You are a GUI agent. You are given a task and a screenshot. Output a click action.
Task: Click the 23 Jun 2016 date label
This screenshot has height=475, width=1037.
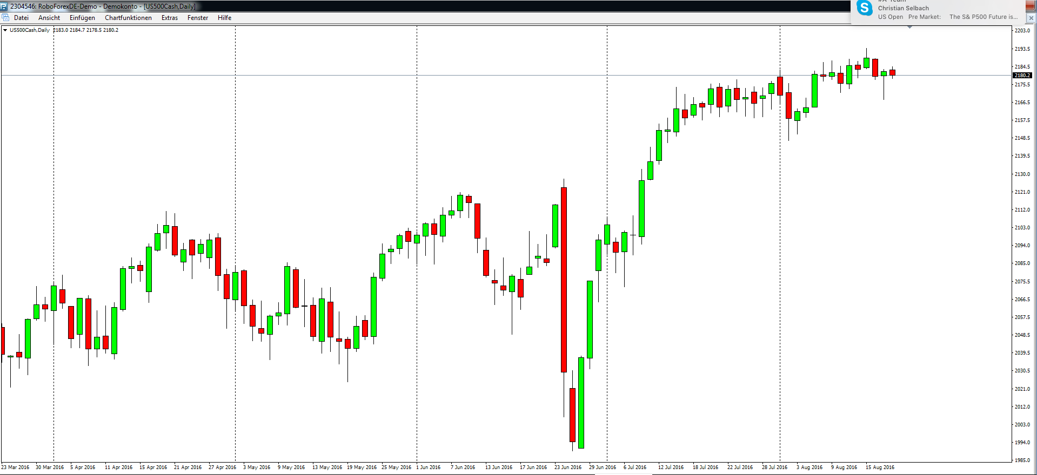point(568,467)
